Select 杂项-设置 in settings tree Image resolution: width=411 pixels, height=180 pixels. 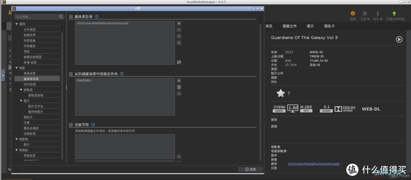(30, 62)
